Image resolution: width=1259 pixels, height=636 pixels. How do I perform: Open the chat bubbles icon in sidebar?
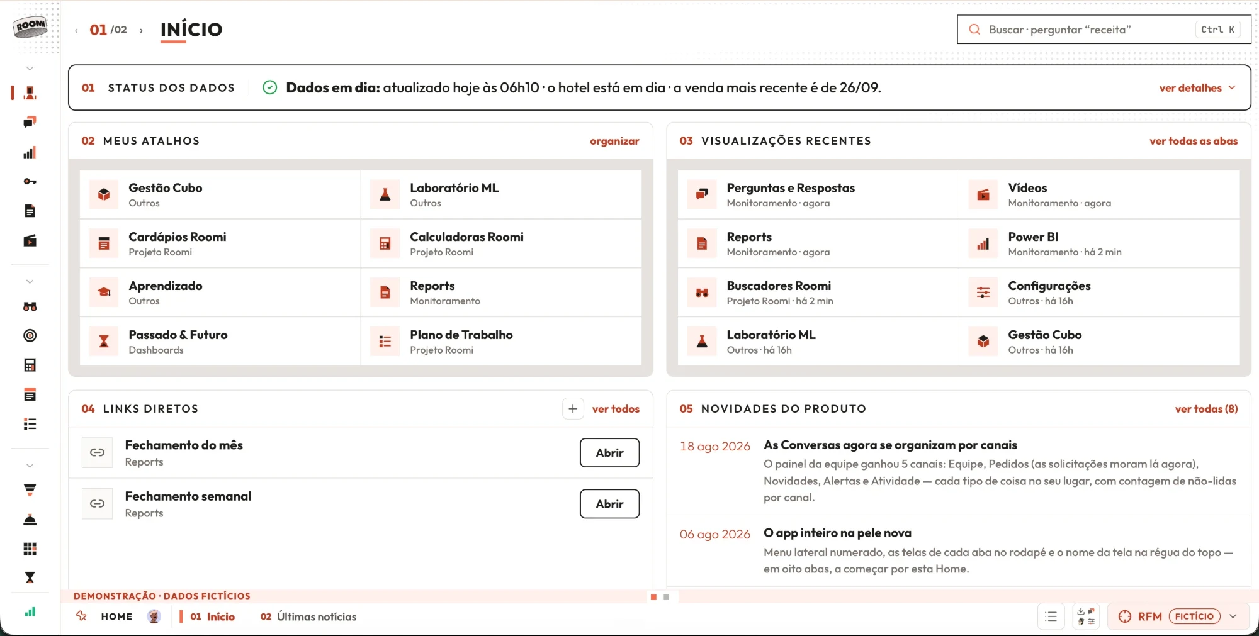[x=30, y=122]
